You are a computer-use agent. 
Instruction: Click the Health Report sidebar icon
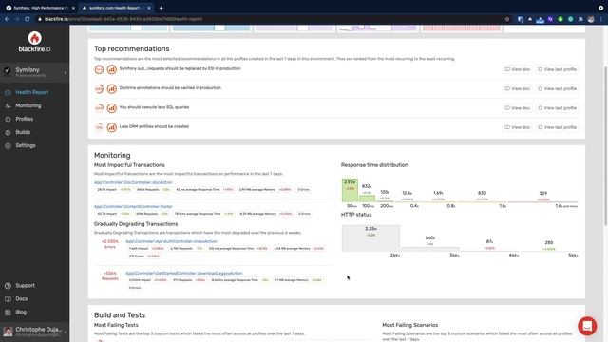[x=8, y=93]
